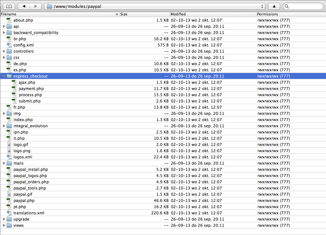Select paypal_install.php in the list

click(31, 170)
